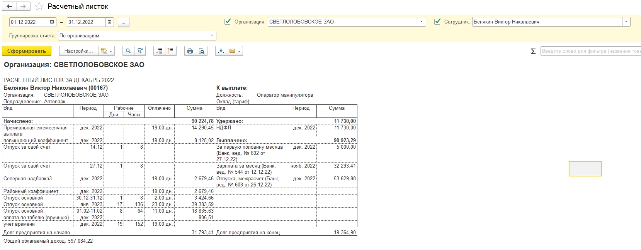The width and height of the screenshot is (641, 250).
Task: Select the amount 3 424,66
Action: click(204, 198)
